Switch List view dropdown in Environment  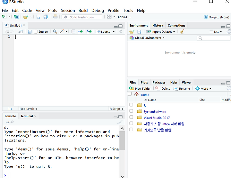click(216, 32)
